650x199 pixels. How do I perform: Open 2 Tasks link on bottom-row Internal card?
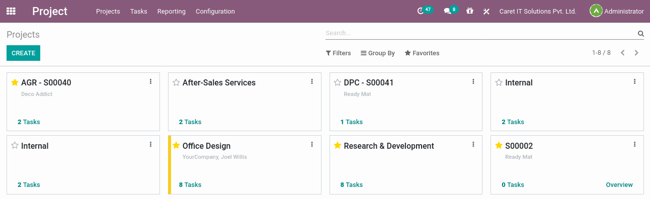click(29, 184)
